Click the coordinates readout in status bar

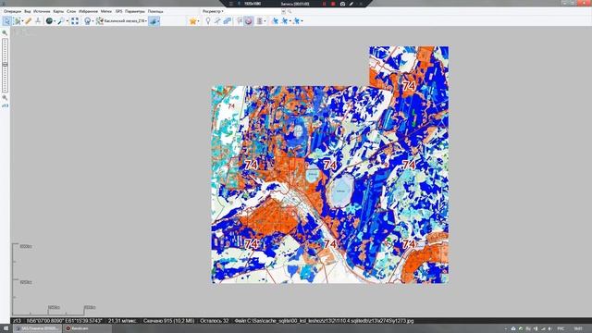click(65, 321)
